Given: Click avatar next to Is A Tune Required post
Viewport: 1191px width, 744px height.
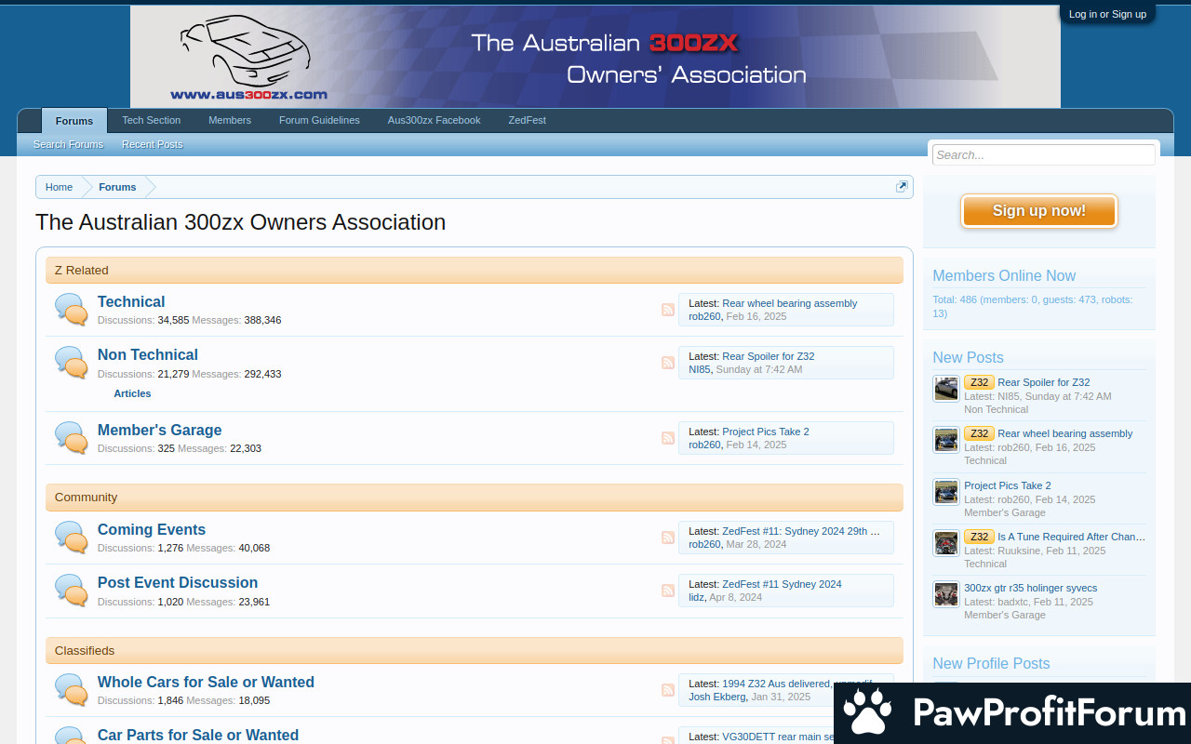Looking at the screenshot, I should pos(946,543).
